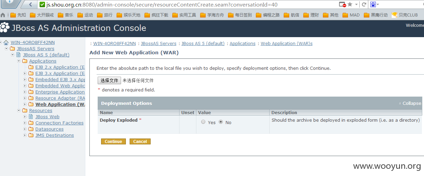Open the JBossAS Servers breadcrumb link

[x=159, y=44]
